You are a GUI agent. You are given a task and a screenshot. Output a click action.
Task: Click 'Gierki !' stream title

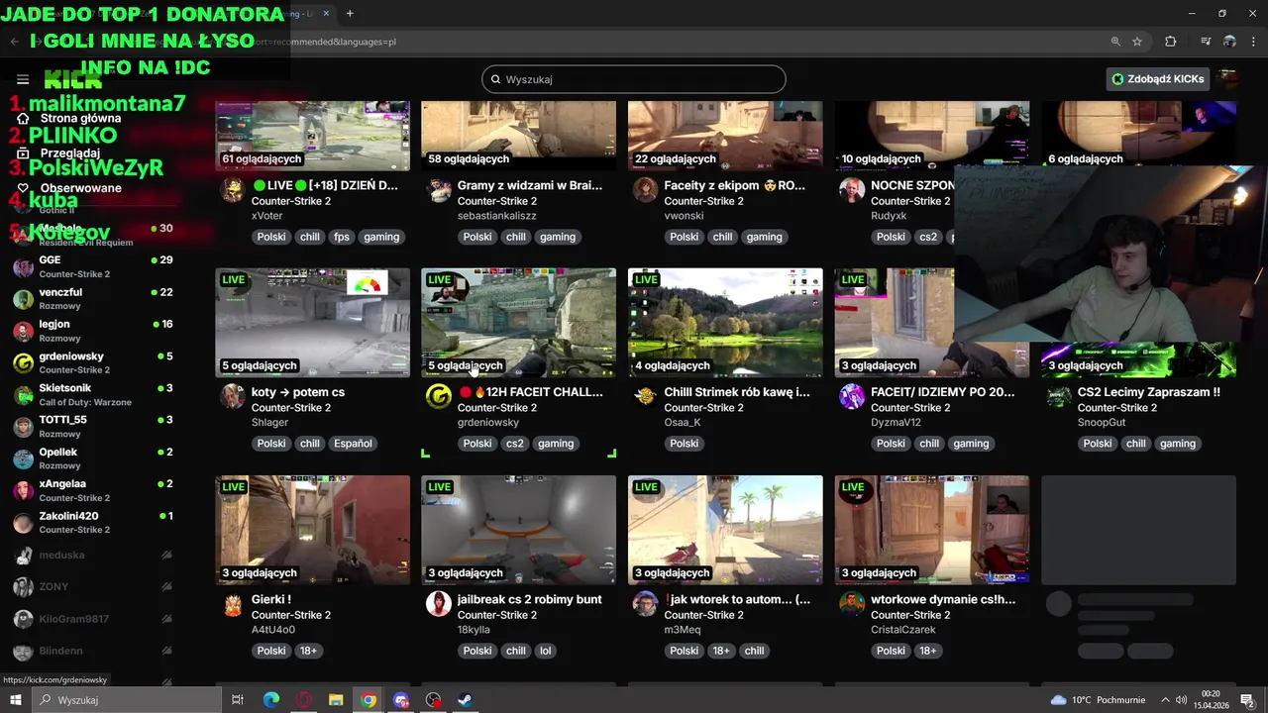tap(271, 599)
